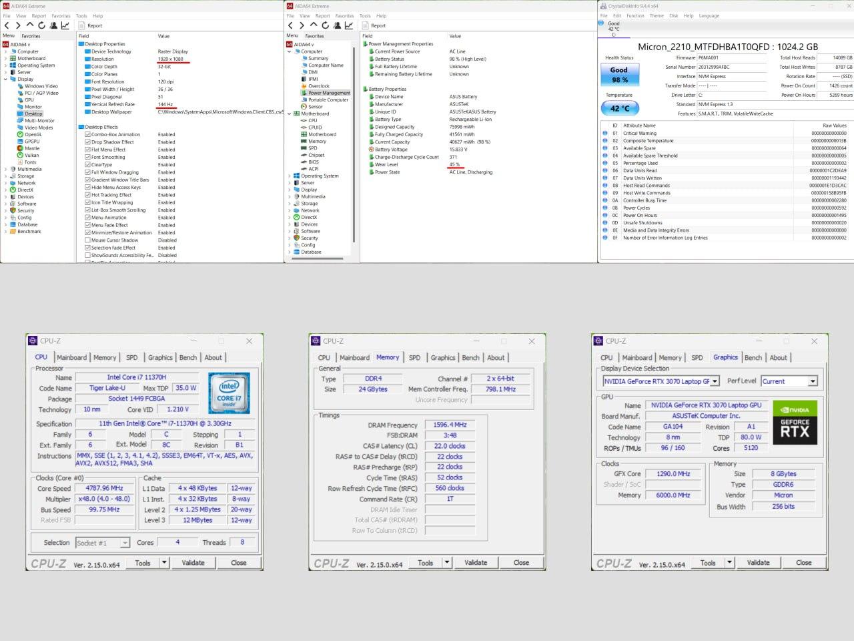854x641 pixels.
Task: Enable the ShowSounds Accessibility checkbox
Action: pos(87,255)
